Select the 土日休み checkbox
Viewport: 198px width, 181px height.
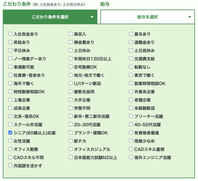coord(71,50)
